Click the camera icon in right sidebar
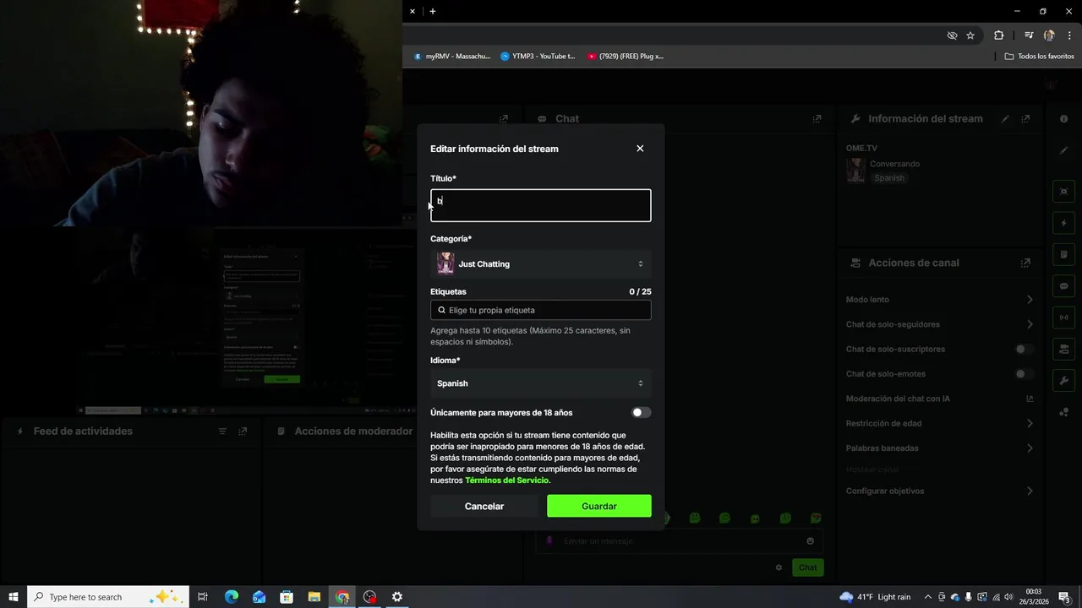Screen dimensions: 1082x608 click(x=1064, y=349)
